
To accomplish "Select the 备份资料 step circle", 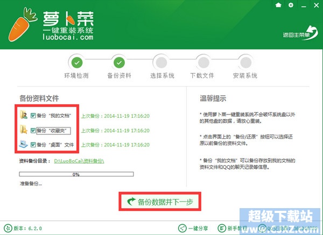I will point(119,62).
